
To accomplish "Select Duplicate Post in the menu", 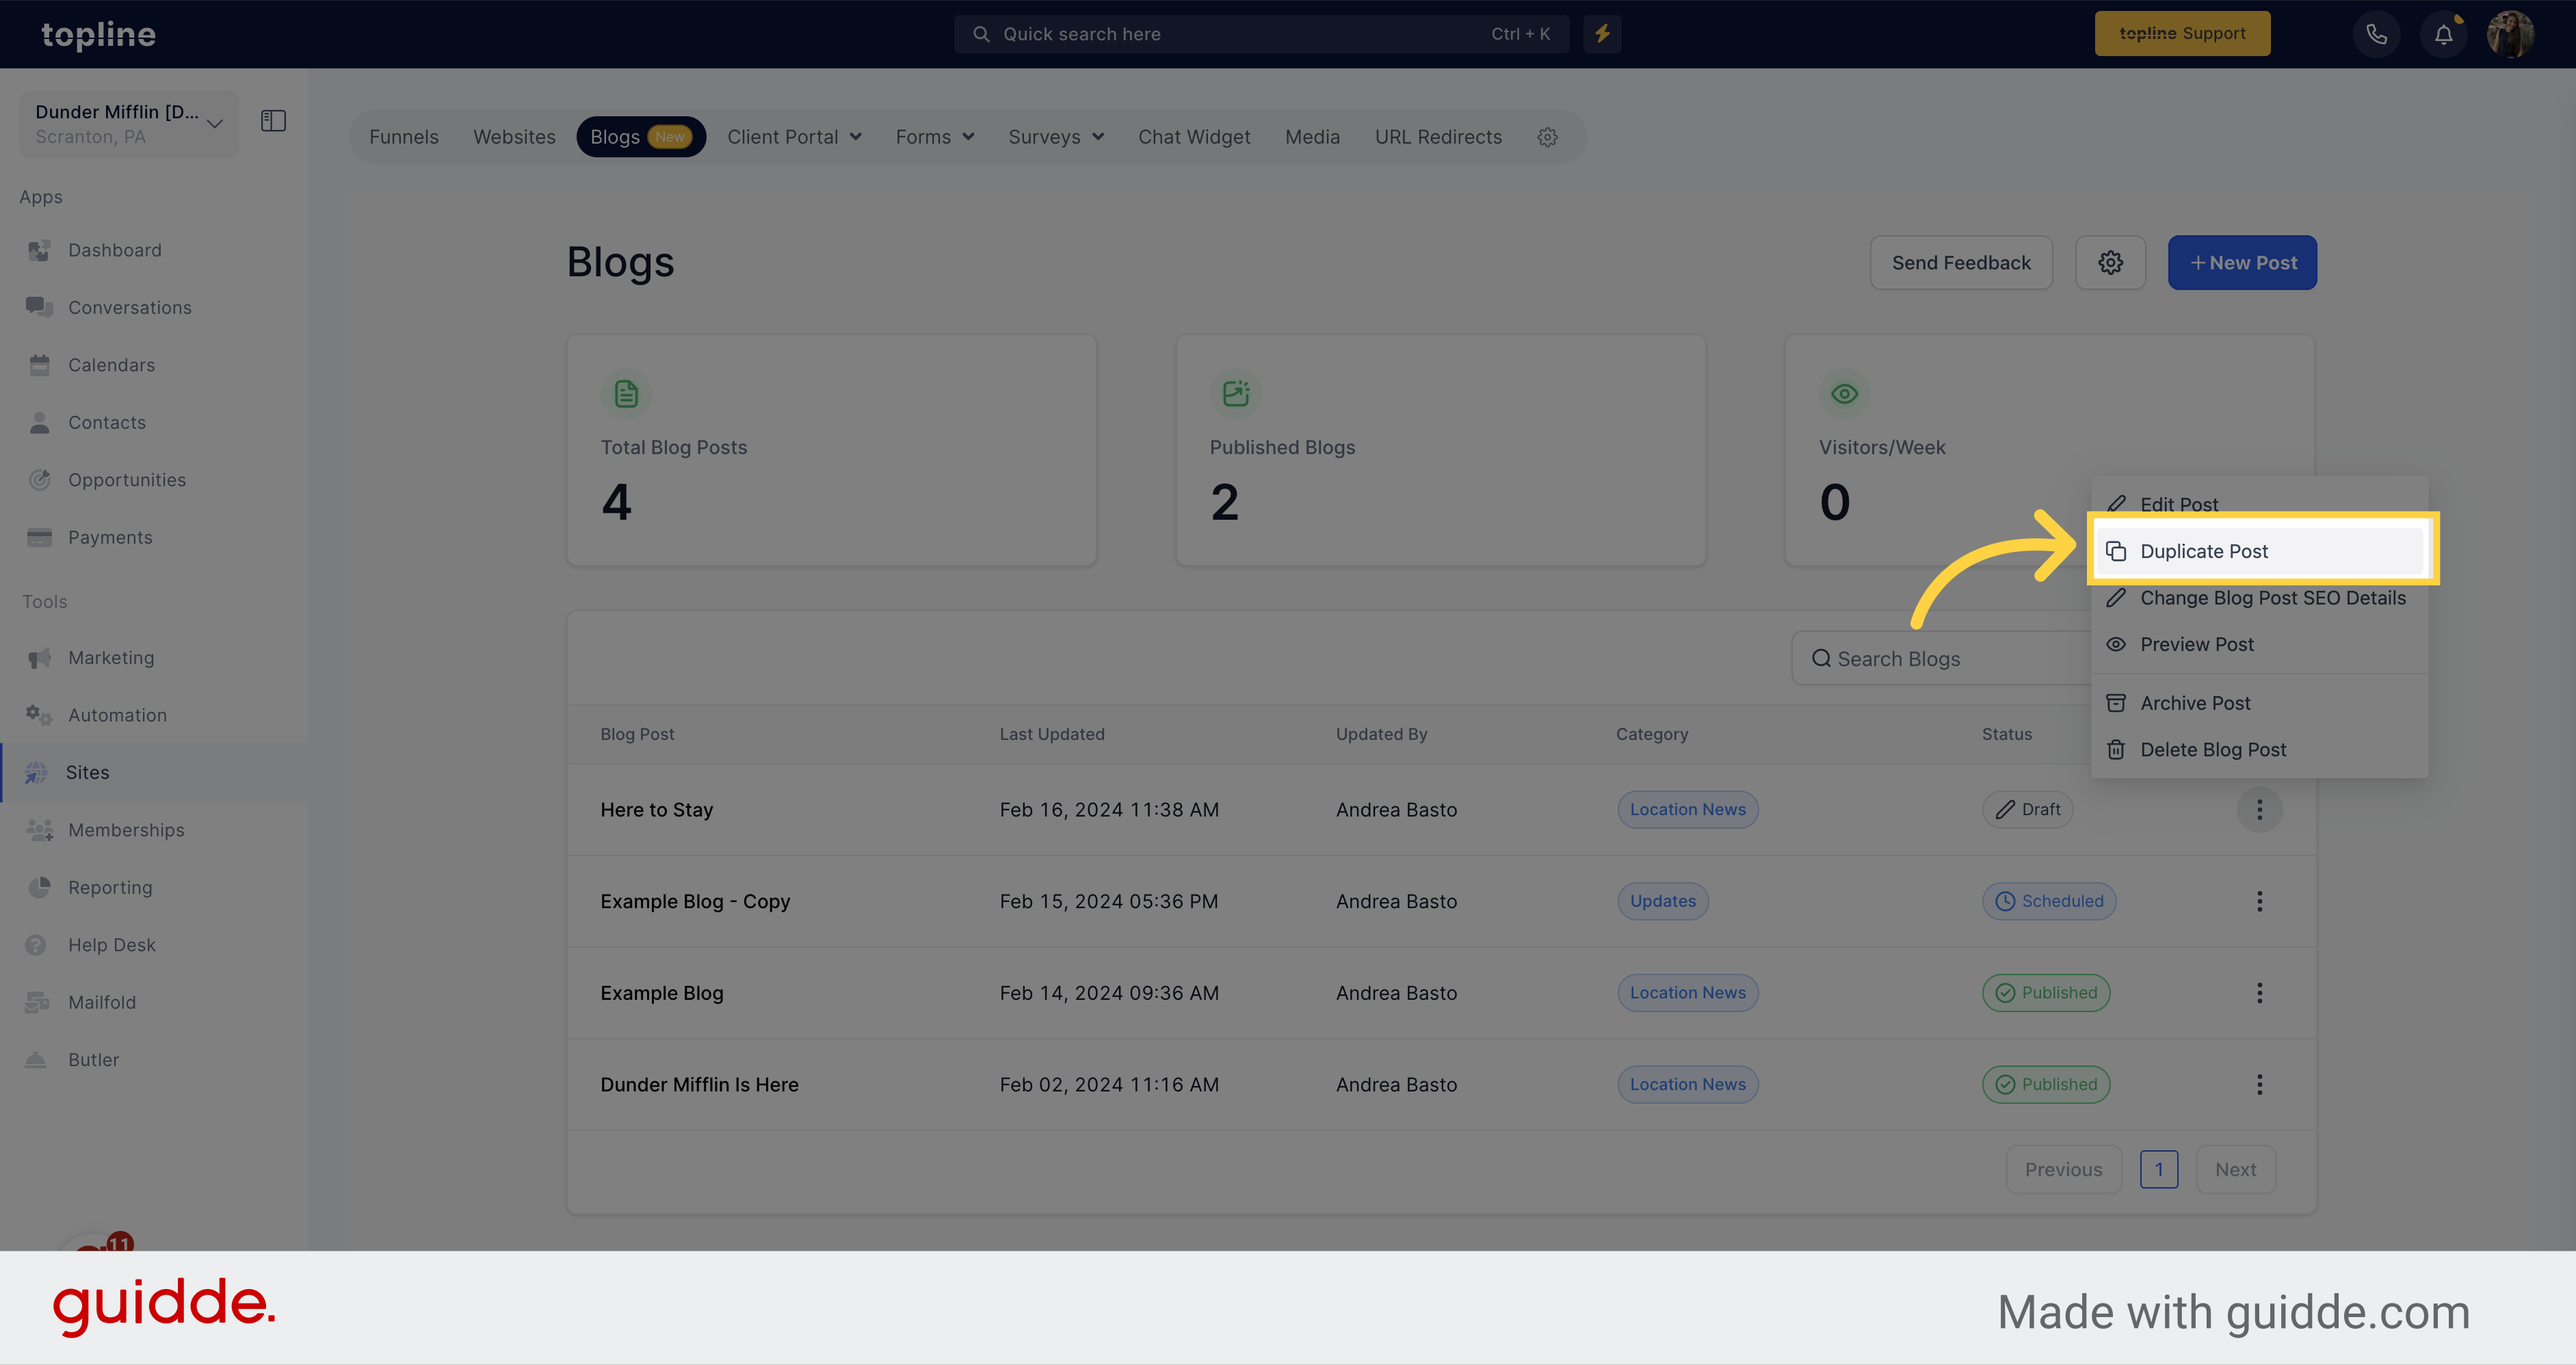I will 2259,551.
